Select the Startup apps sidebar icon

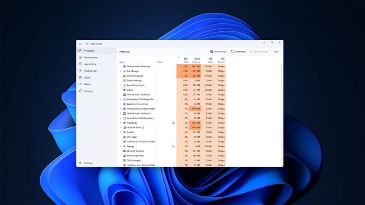(x=80, y=71)
